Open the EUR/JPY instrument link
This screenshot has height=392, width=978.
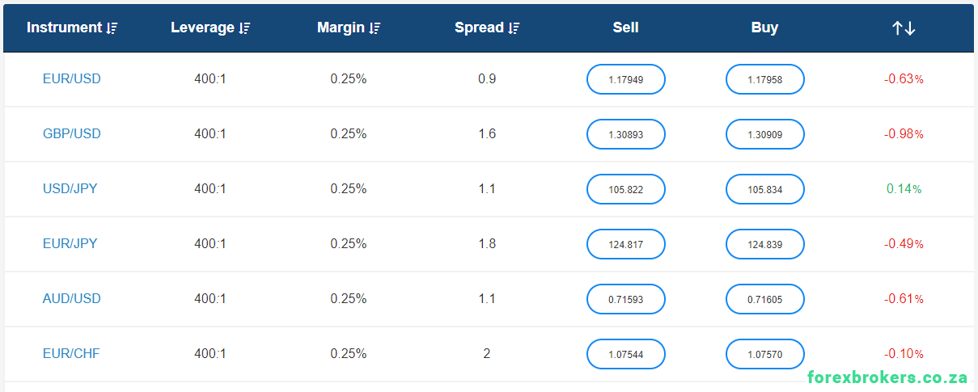click(x=70, y=244)
